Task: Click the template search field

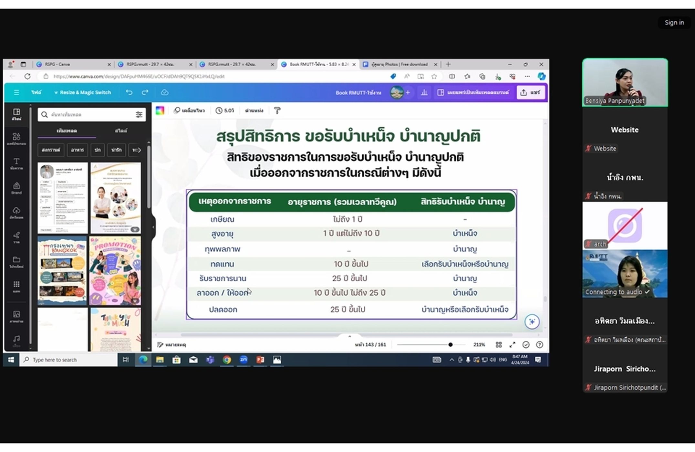Action: (92, 115)
